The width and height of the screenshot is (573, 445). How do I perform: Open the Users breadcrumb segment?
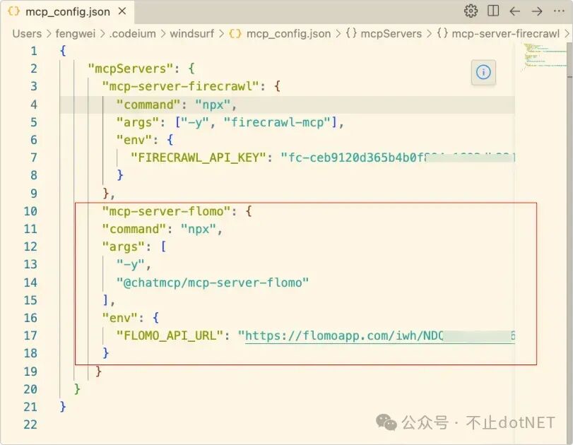27,34
